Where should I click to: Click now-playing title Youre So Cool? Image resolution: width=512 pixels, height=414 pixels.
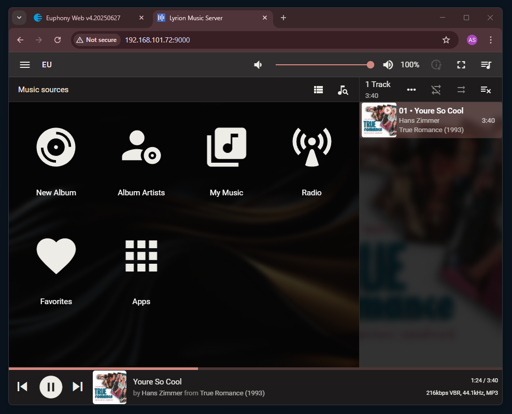click(x=158, y=382)
